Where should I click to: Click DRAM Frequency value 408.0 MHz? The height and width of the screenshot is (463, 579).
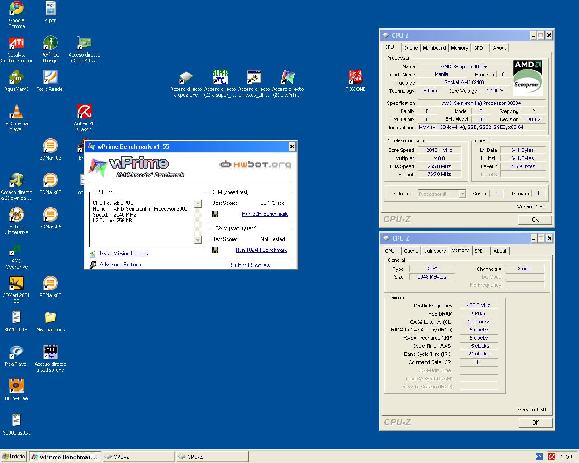[x=479, y=305]
